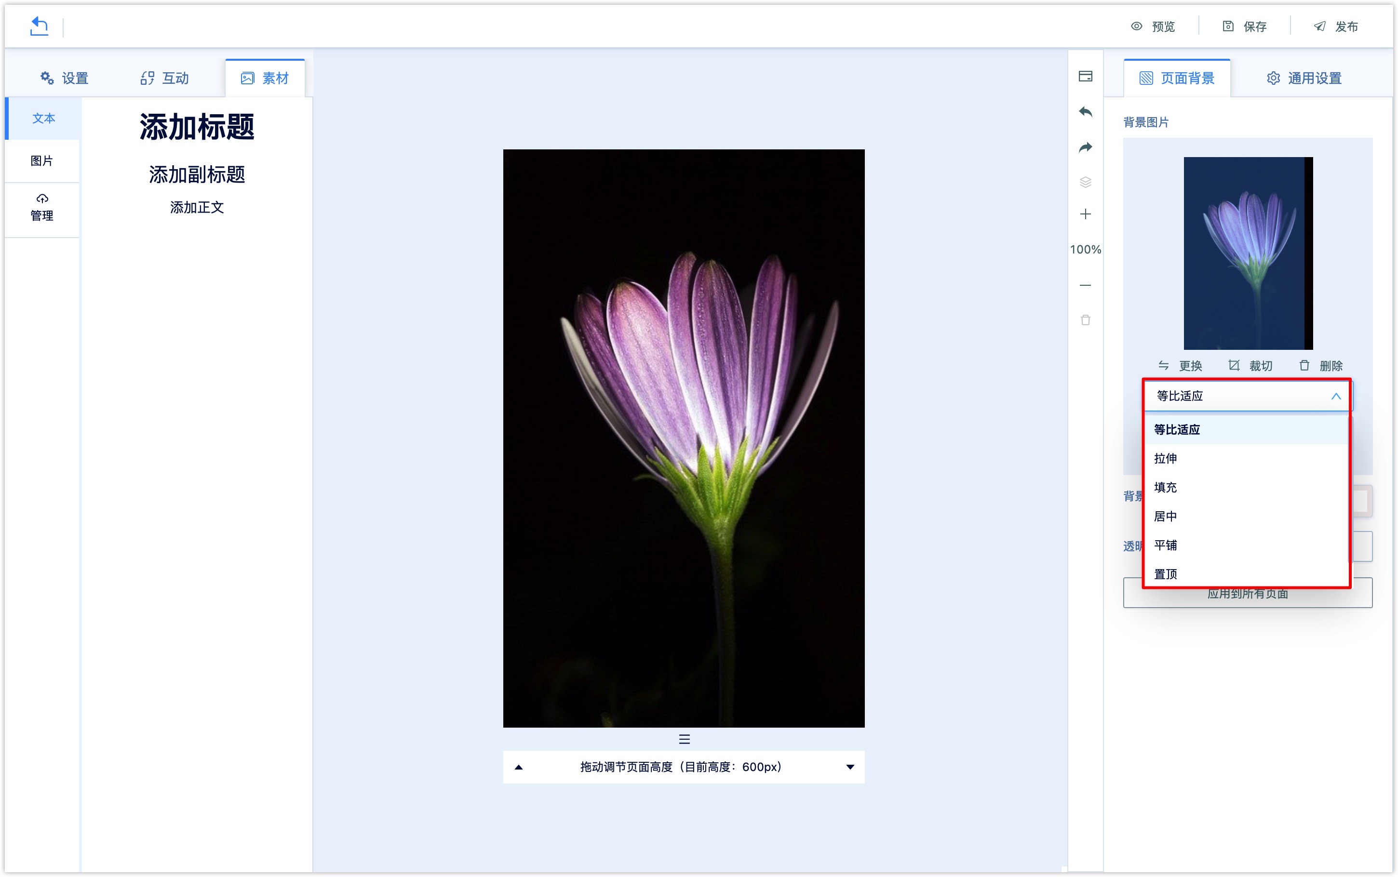Redo with the right curved arrow

pos(1085,147)
